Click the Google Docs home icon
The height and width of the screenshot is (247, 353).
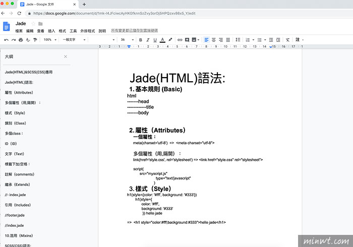[6, 26]
